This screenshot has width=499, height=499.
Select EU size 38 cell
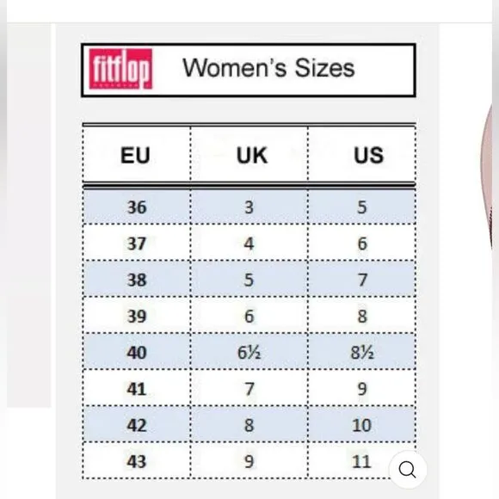point(137,280)
